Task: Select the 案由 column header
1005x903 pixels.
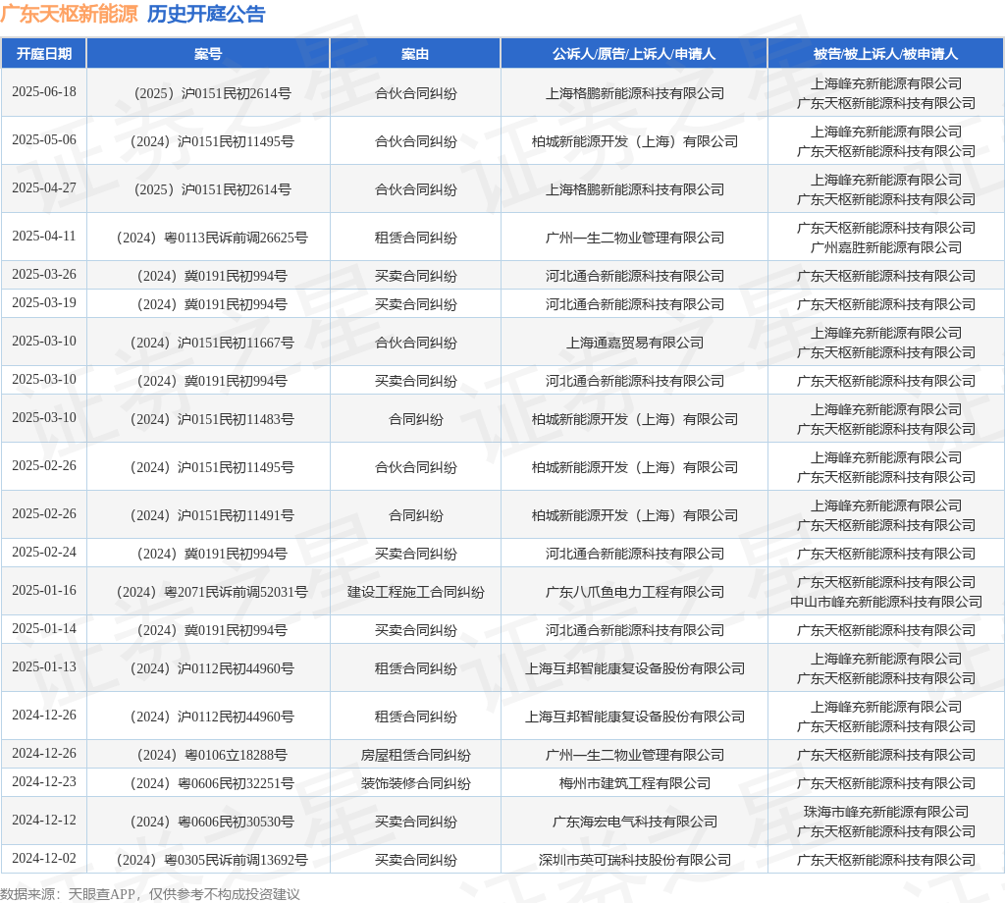Action: [415, 54]
